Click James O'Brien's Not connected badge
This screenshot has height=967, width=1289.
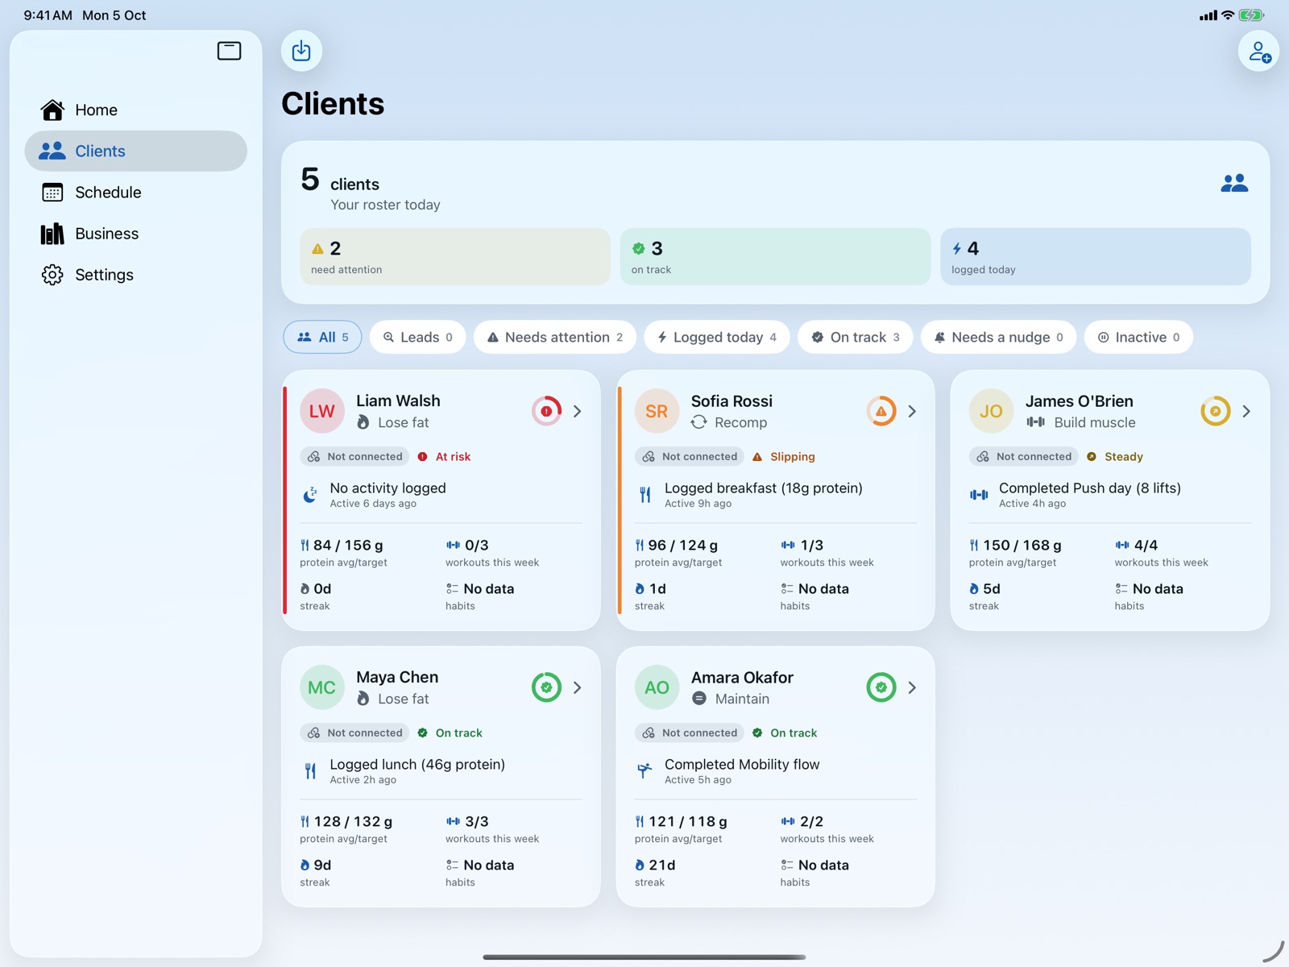pyautogui.click(x=1024, y=456)
